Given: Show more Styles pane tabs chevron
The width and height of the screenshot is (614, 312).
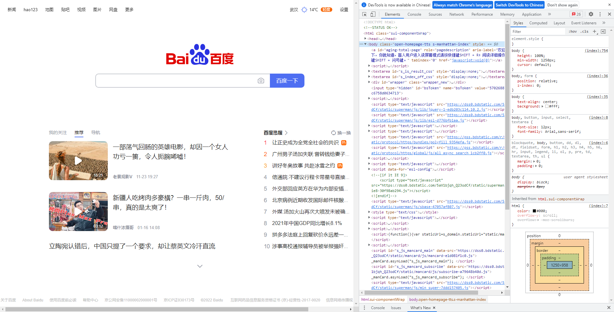Looking at the screenshot, I should click(604, 23).
